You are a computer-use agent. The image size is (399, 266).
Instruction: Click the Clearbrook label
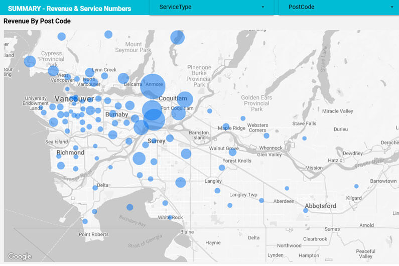click(x=315, y=239)
